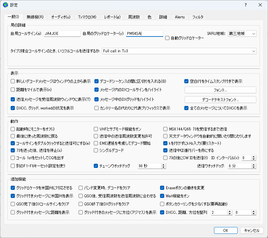Confirm settings with OK button
Screen dimensions: 268x238
(x=226, y=230)
